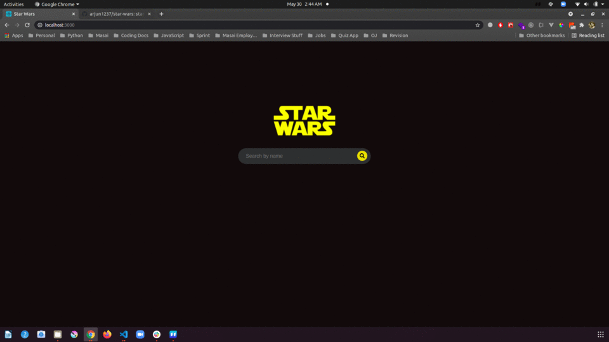
Task: Open the Help icon in the dock
Action: tap(25, 334)
